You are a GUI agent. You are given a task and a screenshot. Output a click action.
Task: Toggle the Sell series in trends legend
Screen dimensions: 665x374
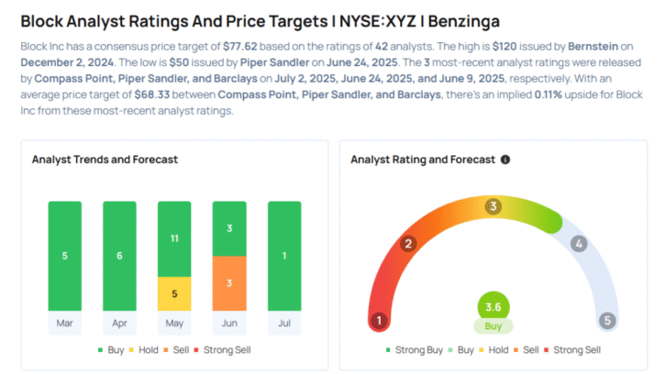pyautogui.click(x=184, y=349)
